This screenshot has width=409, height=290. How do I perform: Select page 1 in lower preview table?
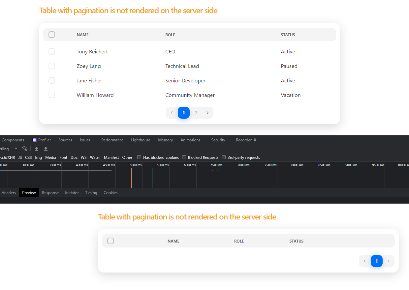(x=377, y=261)
